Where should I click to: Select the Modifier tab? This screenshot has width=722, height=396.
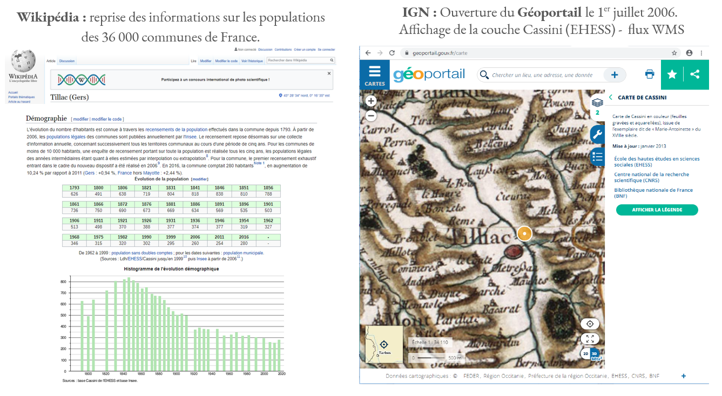(206, 61)
